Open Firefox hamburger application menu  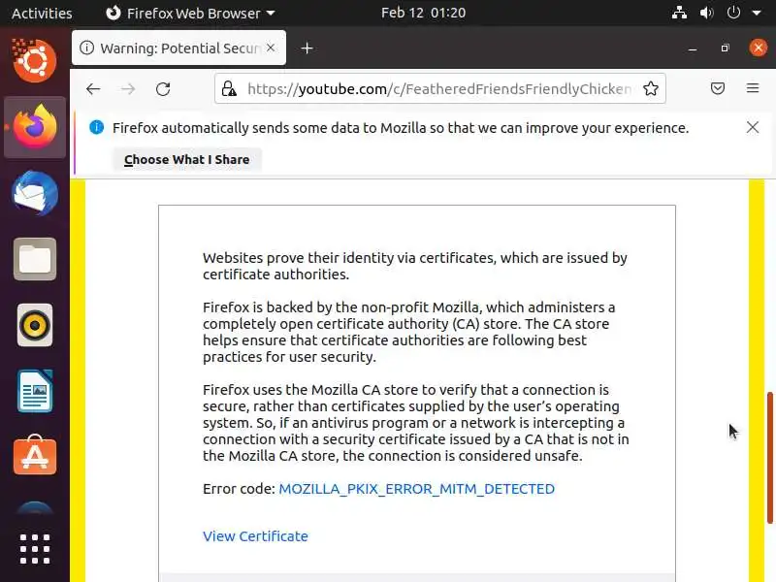click(x=753, y=89)
